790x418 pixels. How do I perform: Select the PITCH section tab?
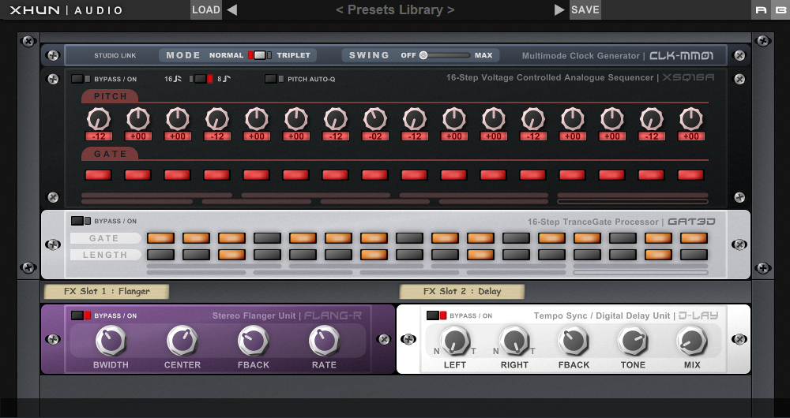pos(110,96)
